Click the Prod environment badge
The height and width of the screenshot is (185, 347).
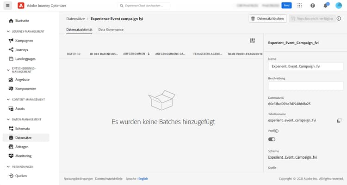[286, 6]
